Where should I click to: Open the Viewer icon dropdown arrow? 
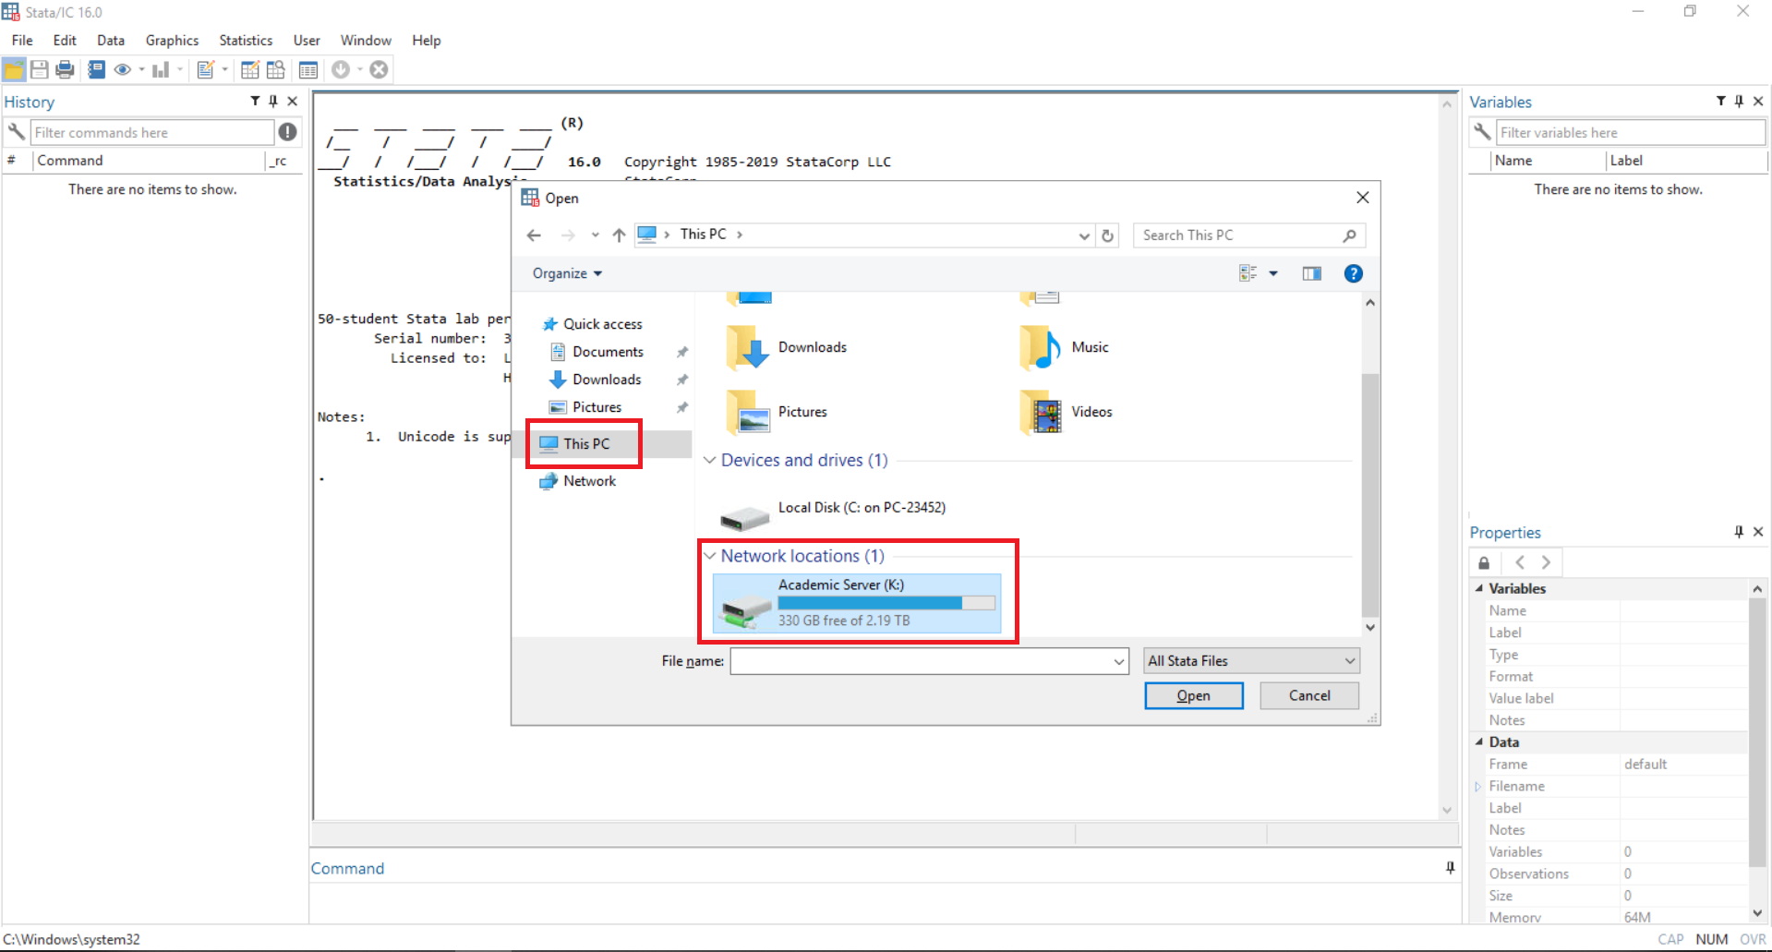[x=141, y=69]
